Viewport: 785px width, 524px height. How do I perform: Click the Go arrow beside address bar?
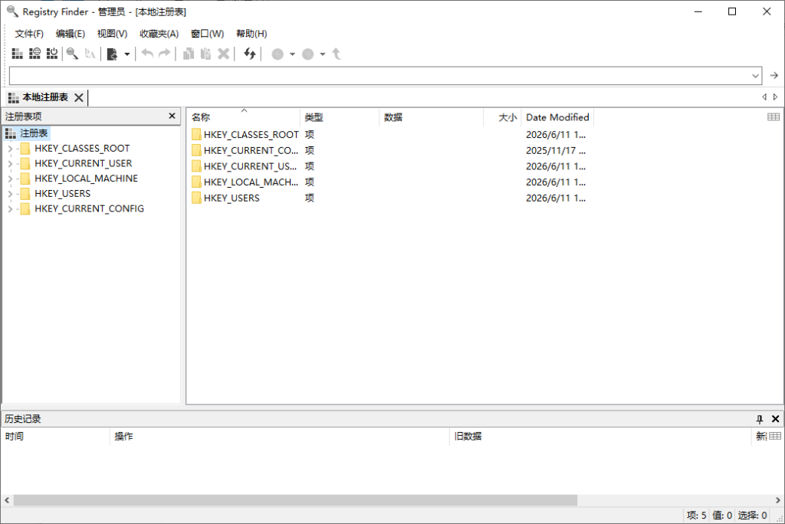pyautogui.click(x=774, y=76)
